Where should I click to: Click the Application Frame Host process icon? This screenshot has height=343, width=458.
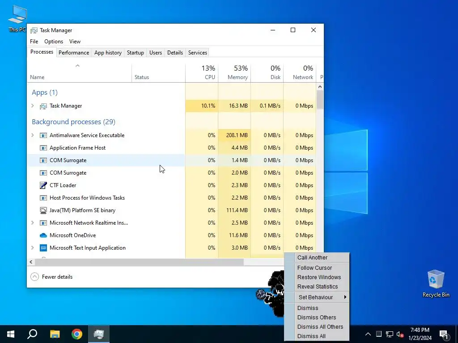point(43,148)
